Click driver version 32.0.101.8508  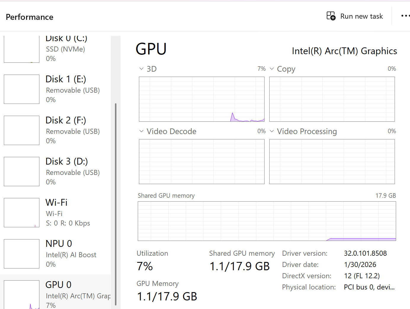365,253
